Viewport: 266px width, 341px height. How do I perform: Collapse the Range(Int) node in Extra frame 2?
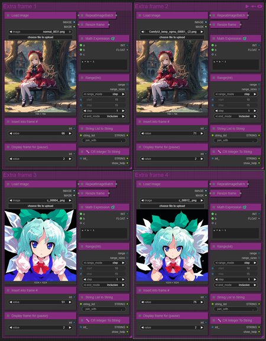[x=214, y=77]
